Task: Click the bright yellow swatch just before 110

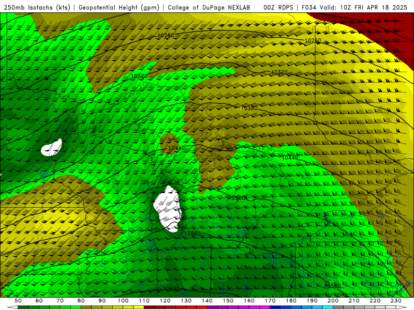Action: [x=139, y=307]
